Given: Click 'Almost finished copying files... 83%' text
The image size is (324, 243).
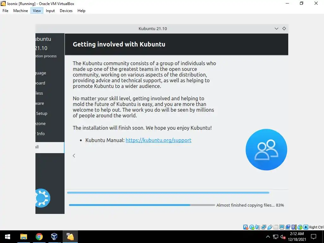Looking at the screenshot, I should pos(250,205).
